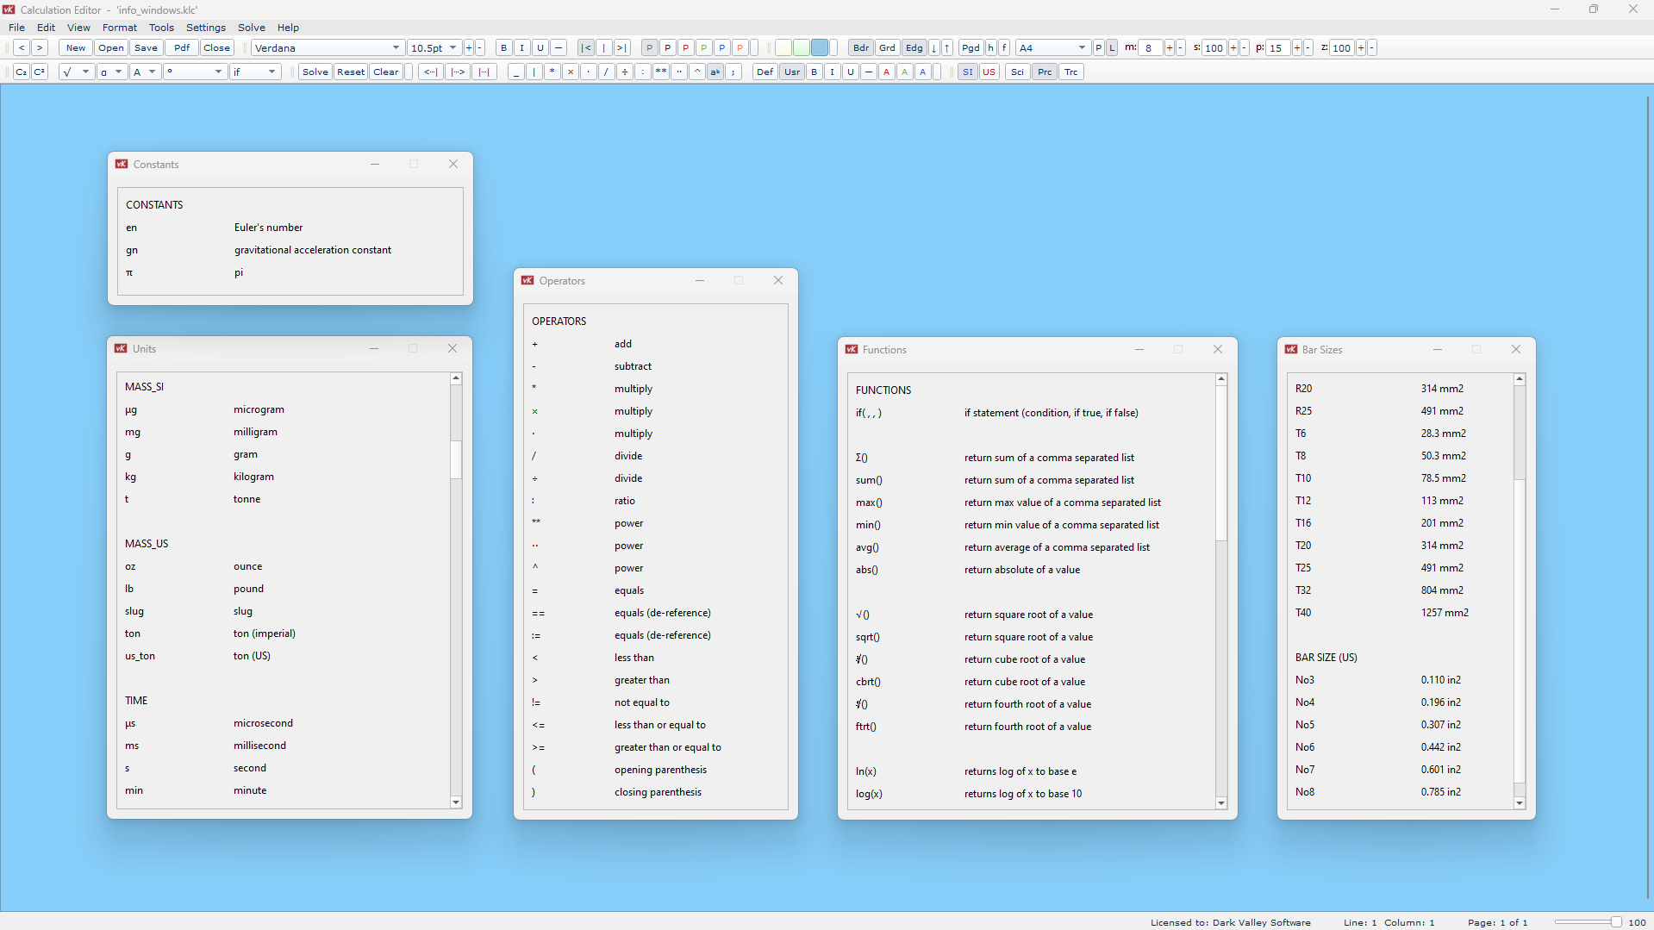Viewport: 1654px width, 930px height.
Task: Open the View menu
Action: coord(78,28)
